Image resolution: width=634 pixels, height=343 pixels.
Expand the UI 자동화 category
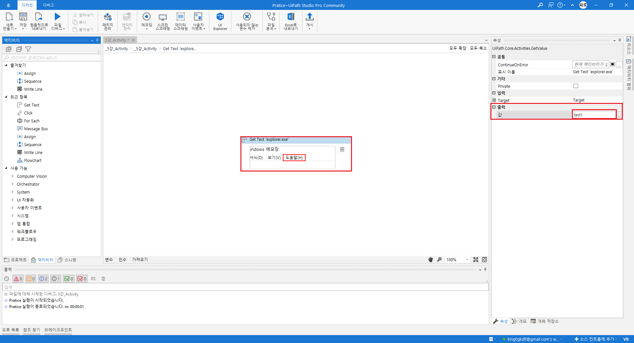[x=13, y=200]
